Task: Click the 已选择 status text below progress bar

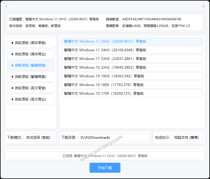Action: coord(105,156)
